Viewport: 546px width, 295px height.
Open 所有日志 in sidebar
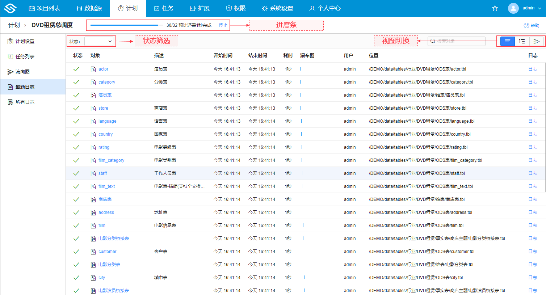(x=25, y=102)
